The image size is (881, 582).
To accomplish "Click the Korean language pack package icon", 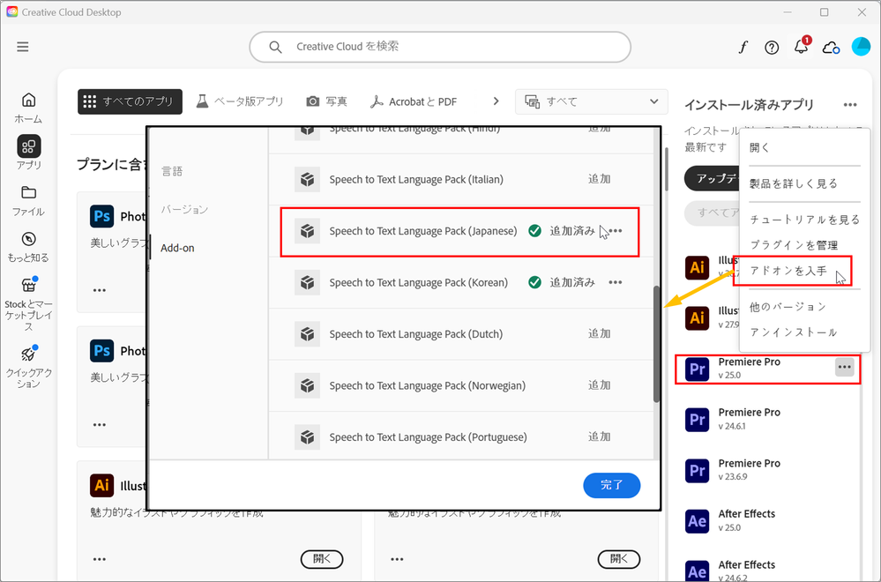I will pyautogui.click(x=308, y=282).
